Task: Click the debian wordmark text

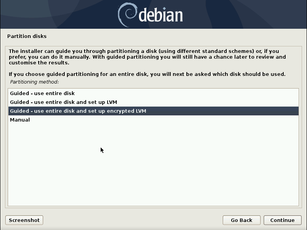Action: [x=161, y=15]
